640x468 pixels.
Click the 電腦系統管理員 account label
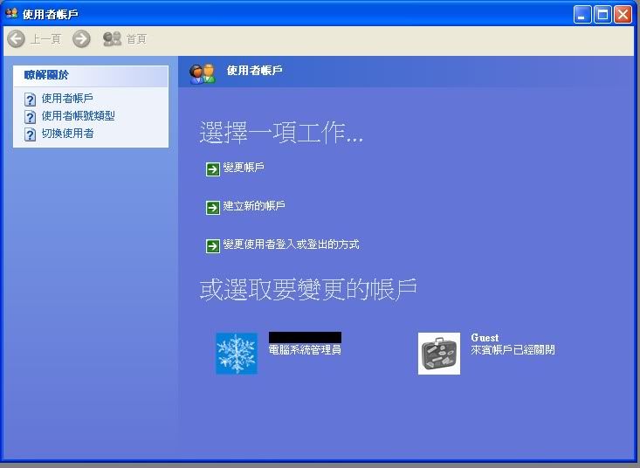[304, 350]
